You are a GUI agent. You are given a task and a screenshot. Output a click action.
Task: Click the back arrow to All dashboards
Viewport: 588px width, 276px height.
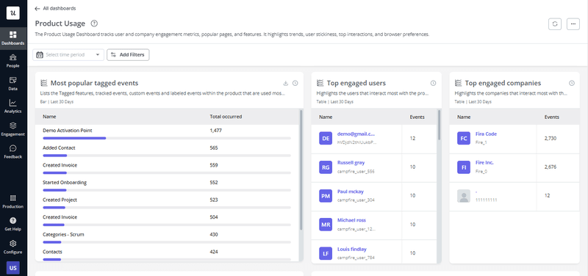pyautogui.click(x=37, y=8)
